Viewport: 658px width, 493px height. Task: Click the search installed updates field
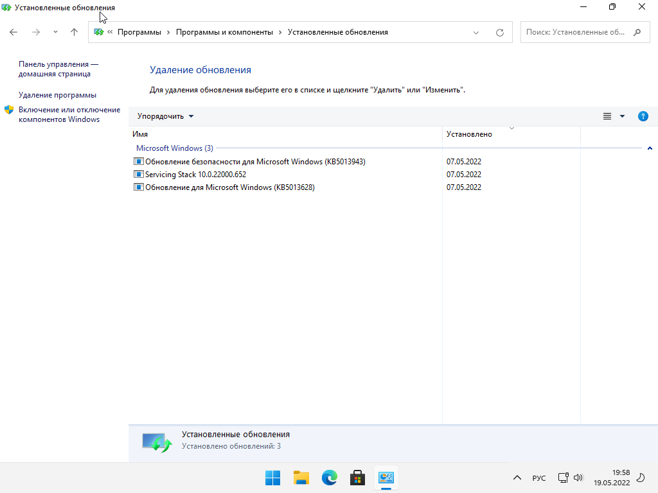[x=575, y=32]
